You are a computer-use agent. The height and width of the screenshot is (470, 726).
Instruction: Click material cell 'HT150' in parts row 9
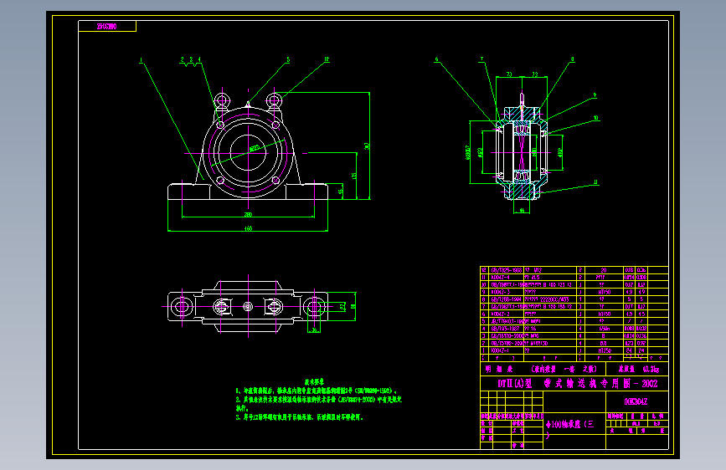[x=605, y=292]
